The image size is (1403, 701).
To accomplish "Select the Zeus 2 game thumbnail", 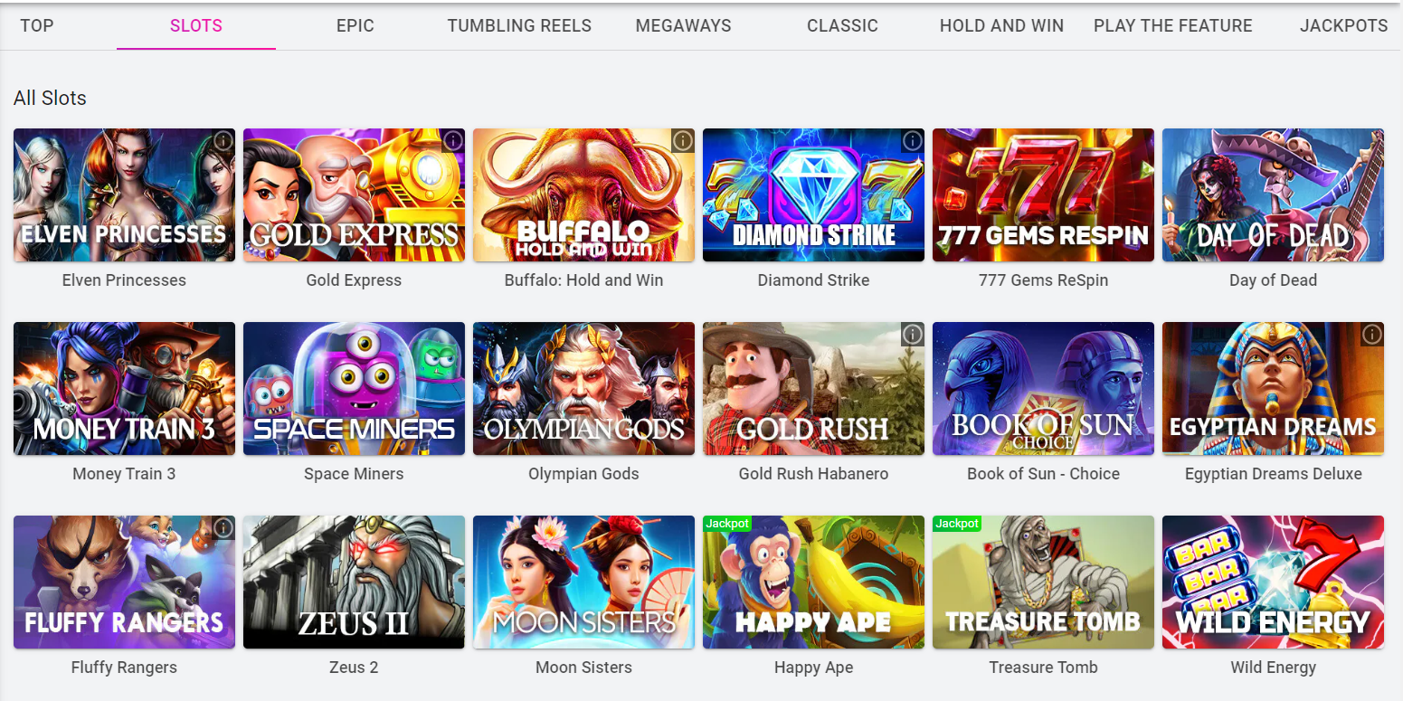I will tap(354, 583).
